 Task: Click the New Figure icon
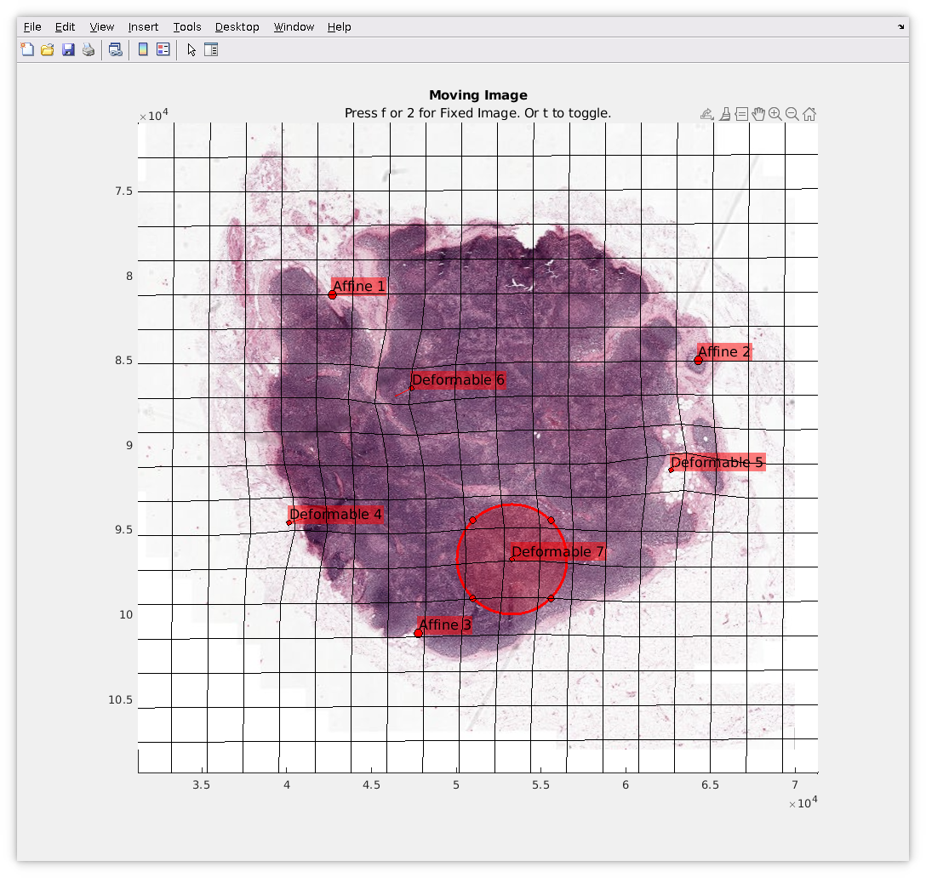coord(27,49)
